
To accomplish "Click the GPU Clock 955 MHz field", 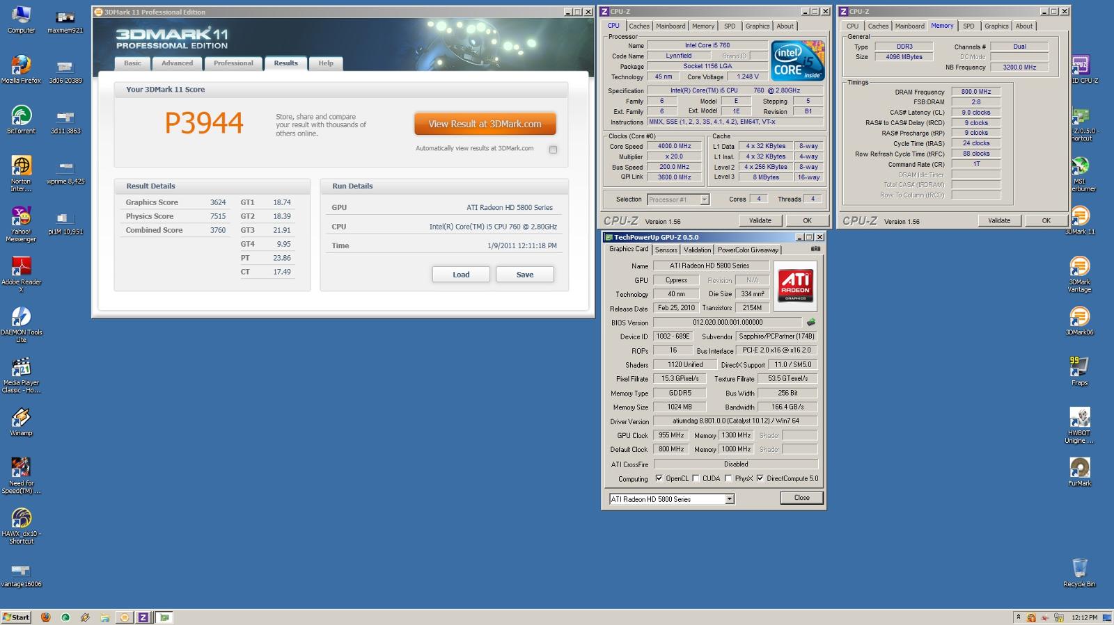I will pos(671,435).
